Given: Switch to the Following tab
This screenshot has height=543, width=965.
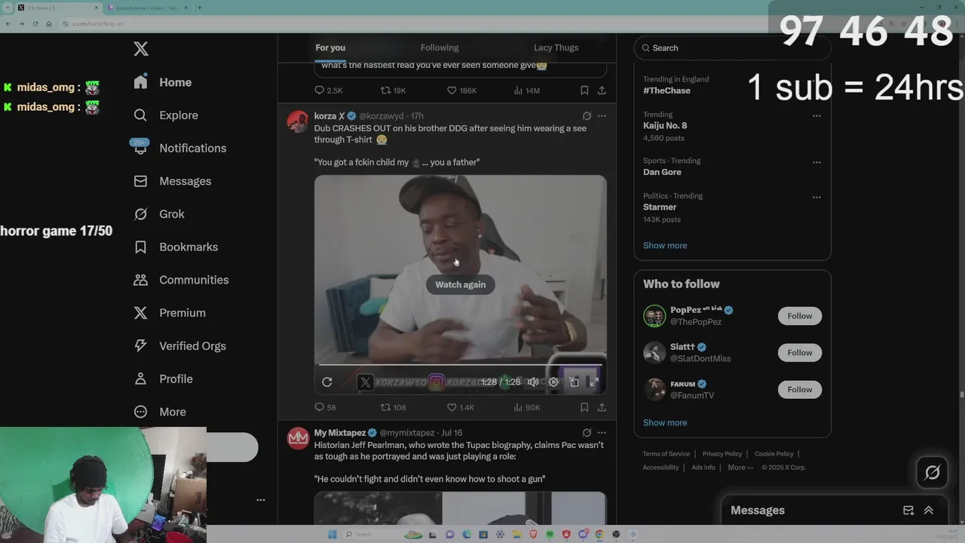Looking at the screenshot, I should point(440,48).
